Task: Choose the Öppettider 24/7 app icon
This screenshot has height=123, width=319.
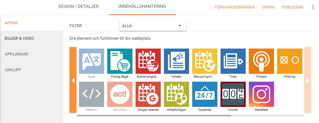Action: (x=205, y=94)
